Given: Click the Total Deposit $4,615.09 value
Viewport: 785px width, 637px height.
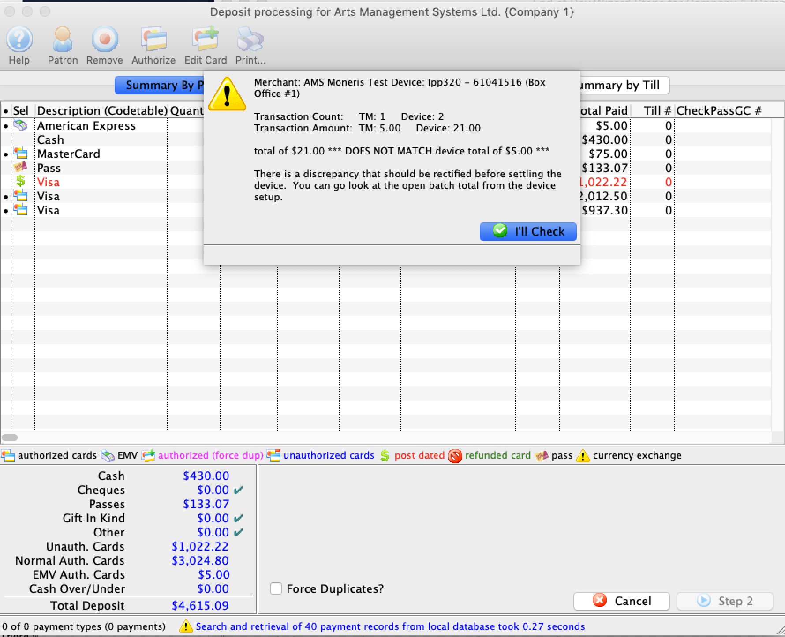Looking at the screenshot, I should tap(200, 605).
